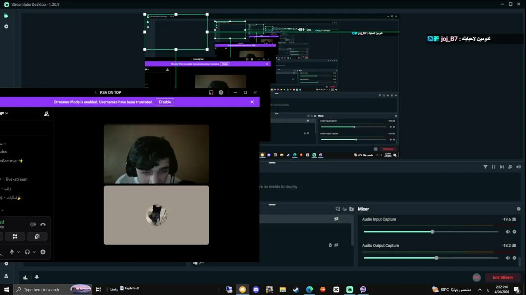This screenshot has height=295, width=526.
Task: Toggle visibility eye on second source row
Action: pyautogui.click(x=336, y=245)
